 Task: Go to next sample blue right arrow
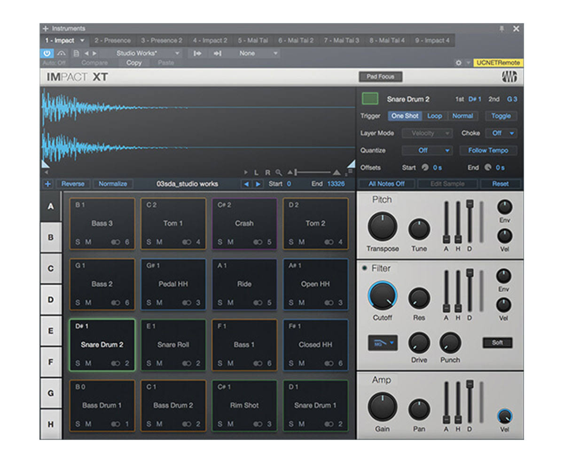point(258,184)
